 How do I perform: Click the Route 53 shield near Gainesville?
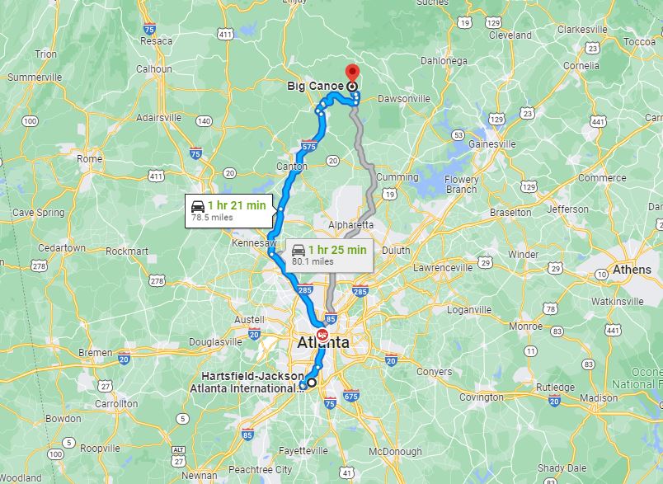pyautogui.click(x=458, y=135)
